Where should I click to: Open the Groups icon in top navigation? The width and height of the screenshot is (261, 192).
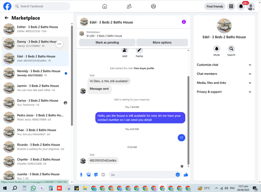pyautogui.click(x=153, y=6)
